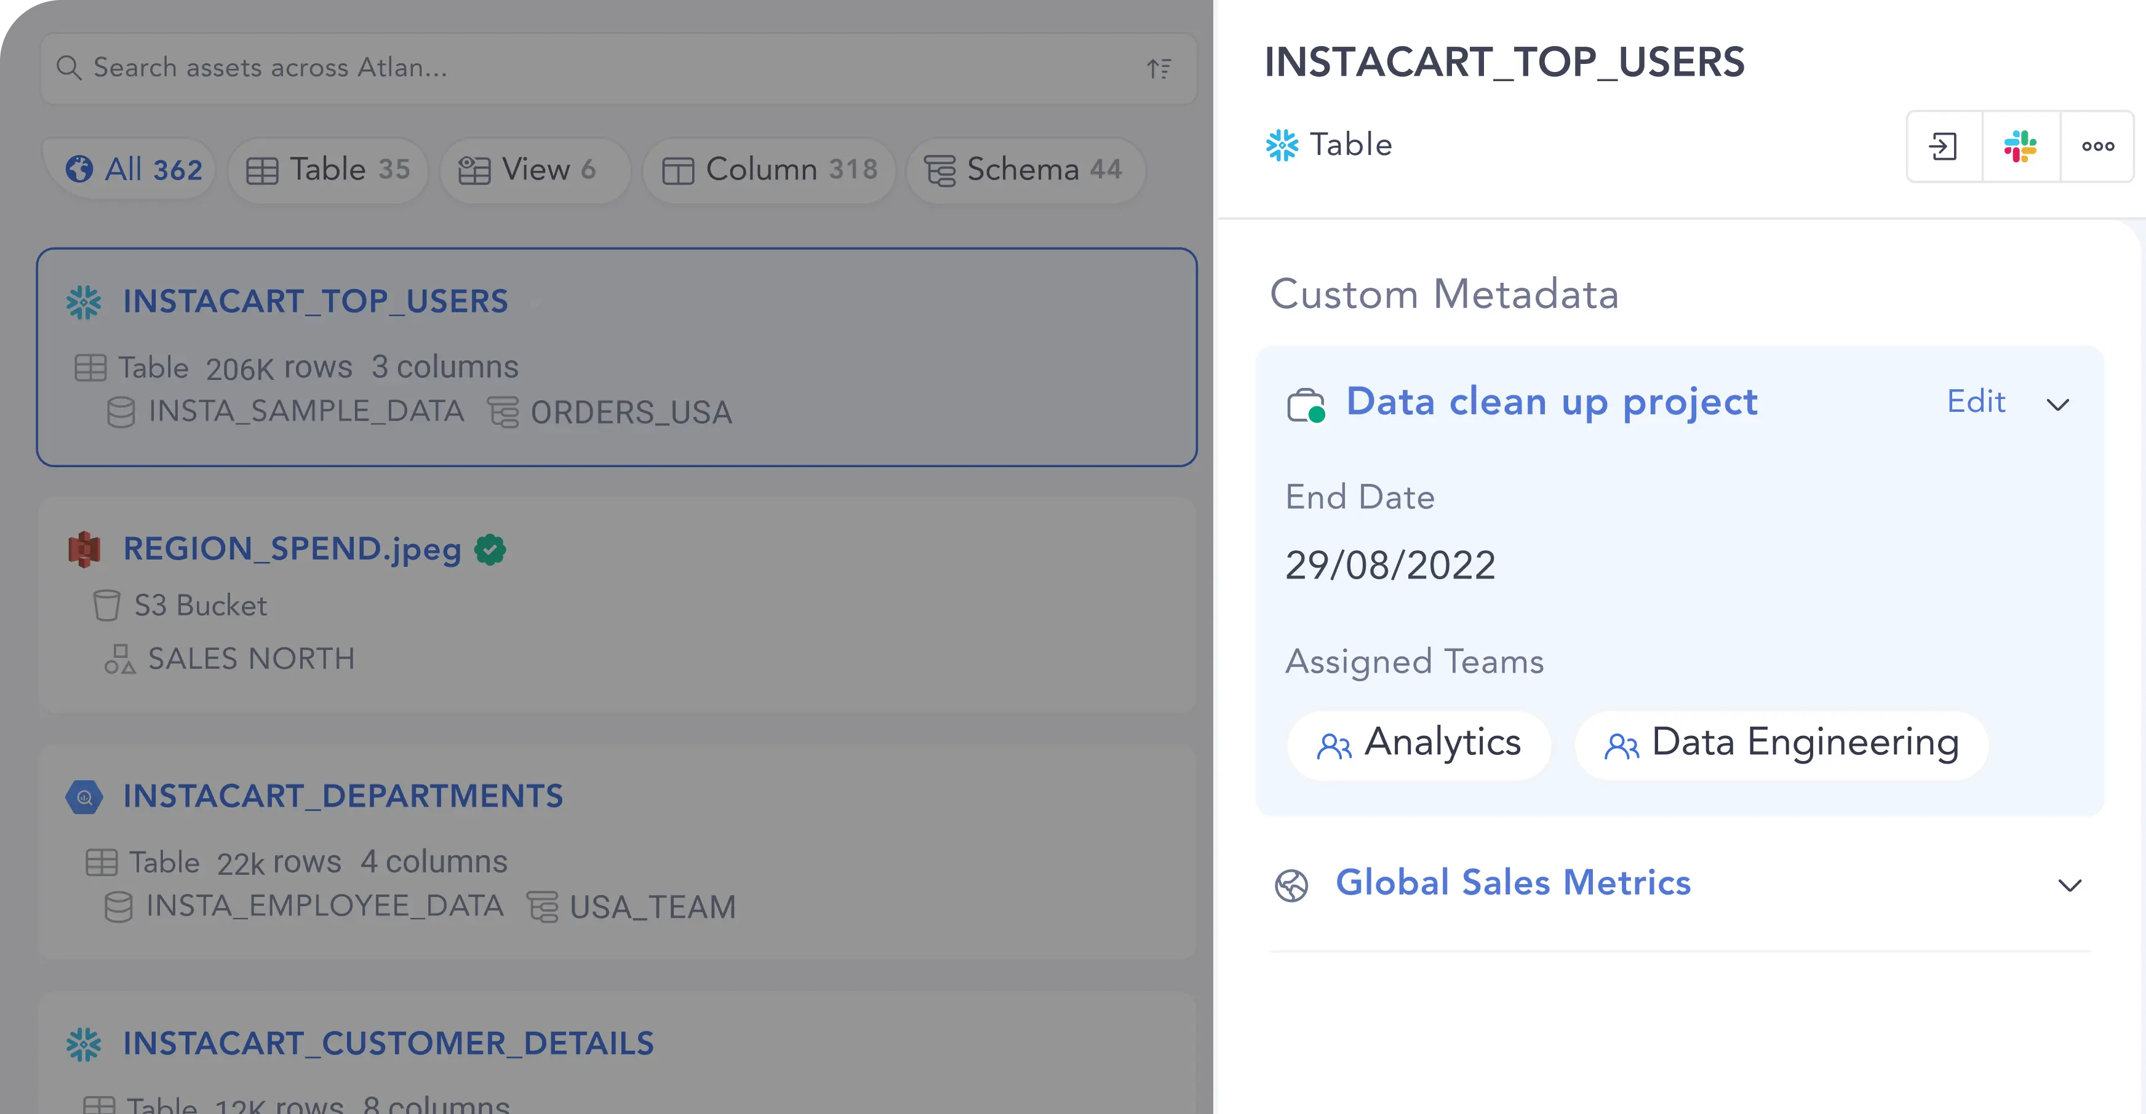The width and height of the screenshot is (2146, 1114).
Task: Collapse the Data clean up project section
Action: [x=2057, y=406]
